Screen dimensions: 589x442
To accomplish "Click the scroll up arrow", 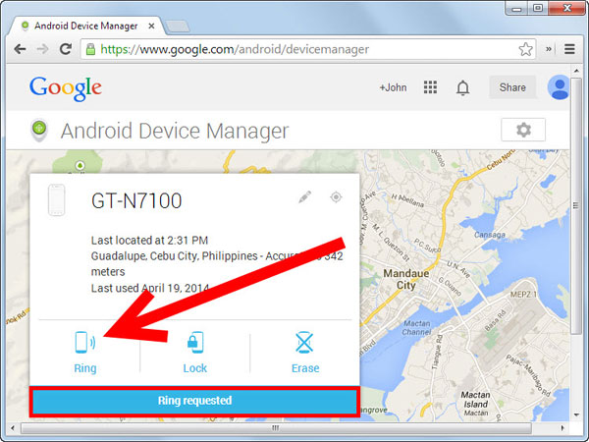I will [576, 71].
